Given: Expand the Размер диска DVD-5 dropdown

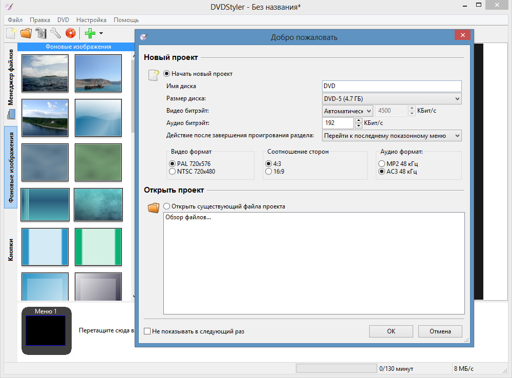Looking at the screenshot, I should 392,99.
